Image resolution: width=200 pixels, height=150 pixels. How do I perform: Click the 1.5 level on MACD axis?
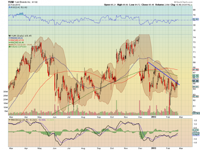195,120
